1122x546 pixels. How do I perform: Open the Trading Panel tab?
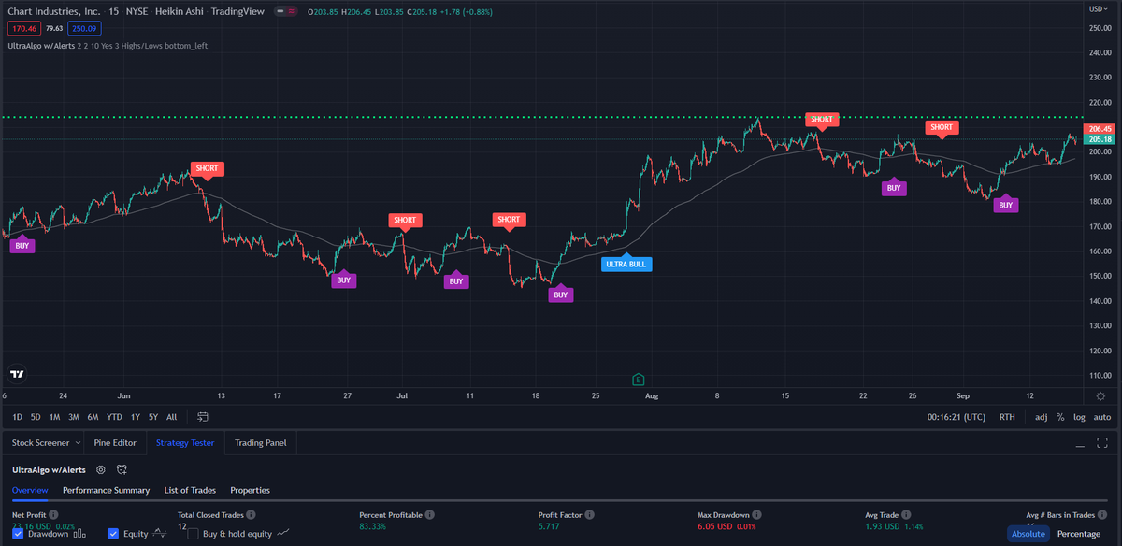point(261,442)
